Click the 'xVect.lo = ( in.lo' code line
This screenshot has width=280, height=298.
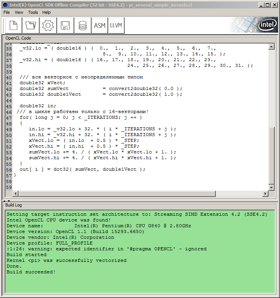[84, 140]
